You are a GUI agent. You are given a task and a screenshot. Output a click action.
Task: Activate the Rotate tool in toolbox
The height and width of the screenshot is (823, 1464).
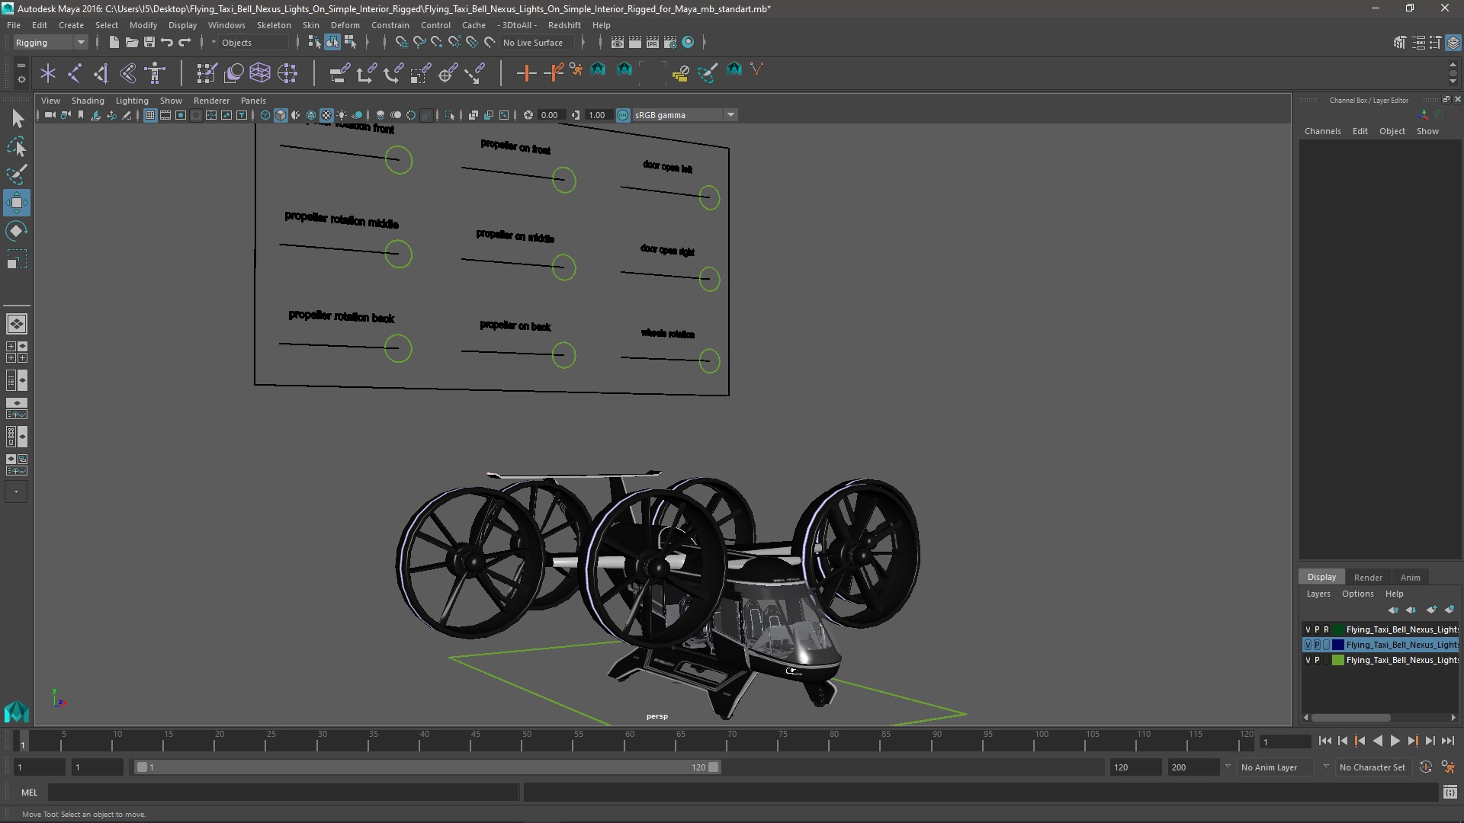(x=17, y=231)
